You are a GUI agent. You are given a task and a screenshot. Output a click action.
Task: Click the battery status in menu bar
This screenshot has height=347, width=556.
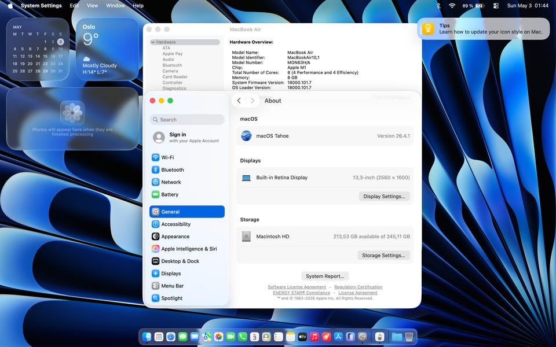(473, 6)
